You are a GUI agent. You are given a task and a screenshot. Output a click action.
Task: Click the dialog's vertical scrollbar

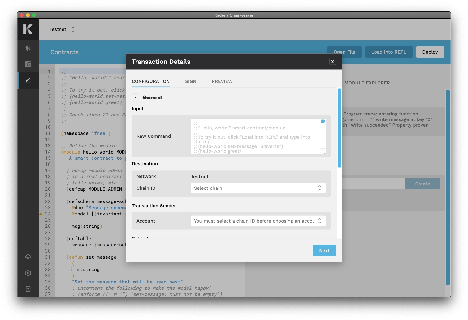(340, 128)
